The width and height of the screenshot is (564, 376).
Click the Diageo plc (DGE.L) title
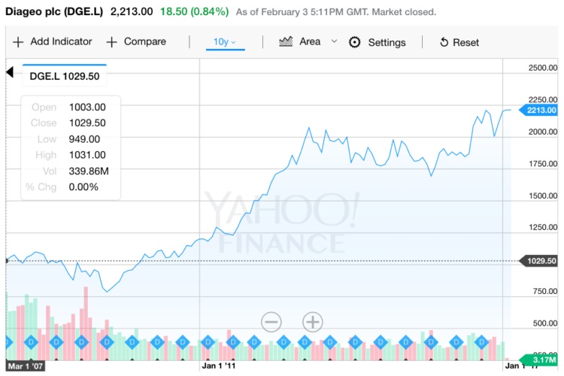pyautogui.click(x=54, y=11)
